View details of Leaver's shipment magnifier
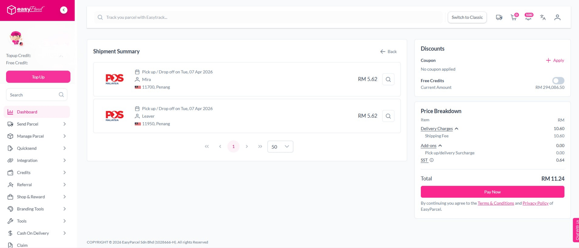Image resolution: width=579 pixels, height=248 pixels. [x=388, y=116]
